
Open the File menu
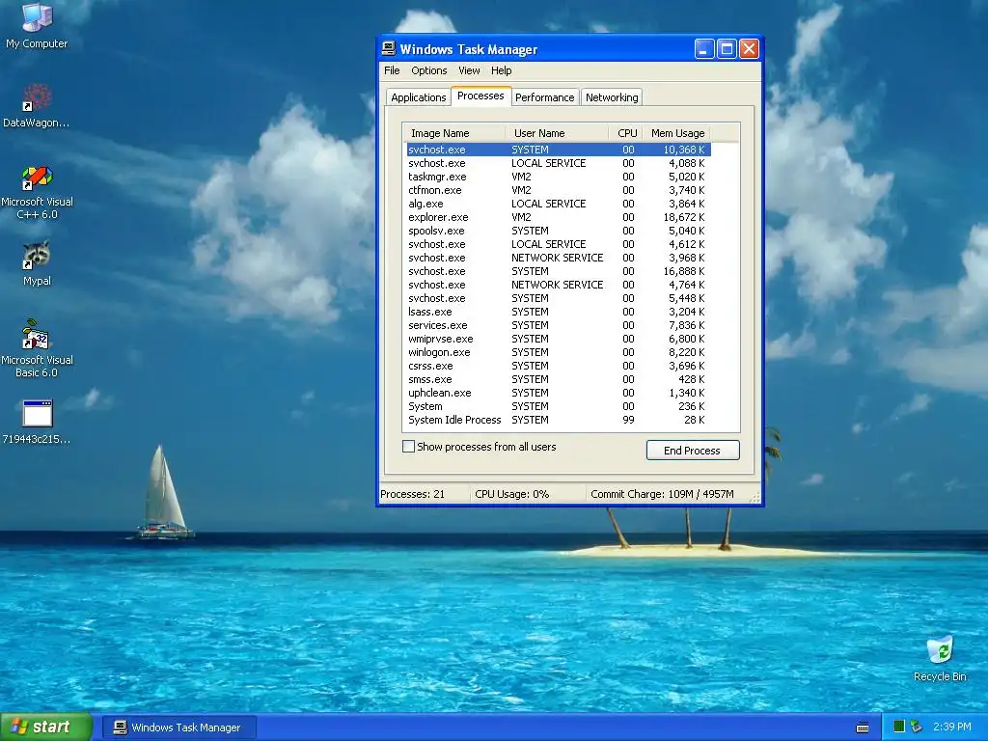(x=392, y=70)
